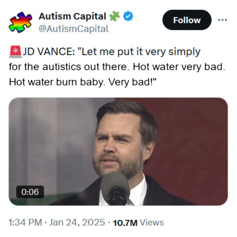237x237 pixels.
Task: Follow the Autism Capital account
Action: [187, 20]
